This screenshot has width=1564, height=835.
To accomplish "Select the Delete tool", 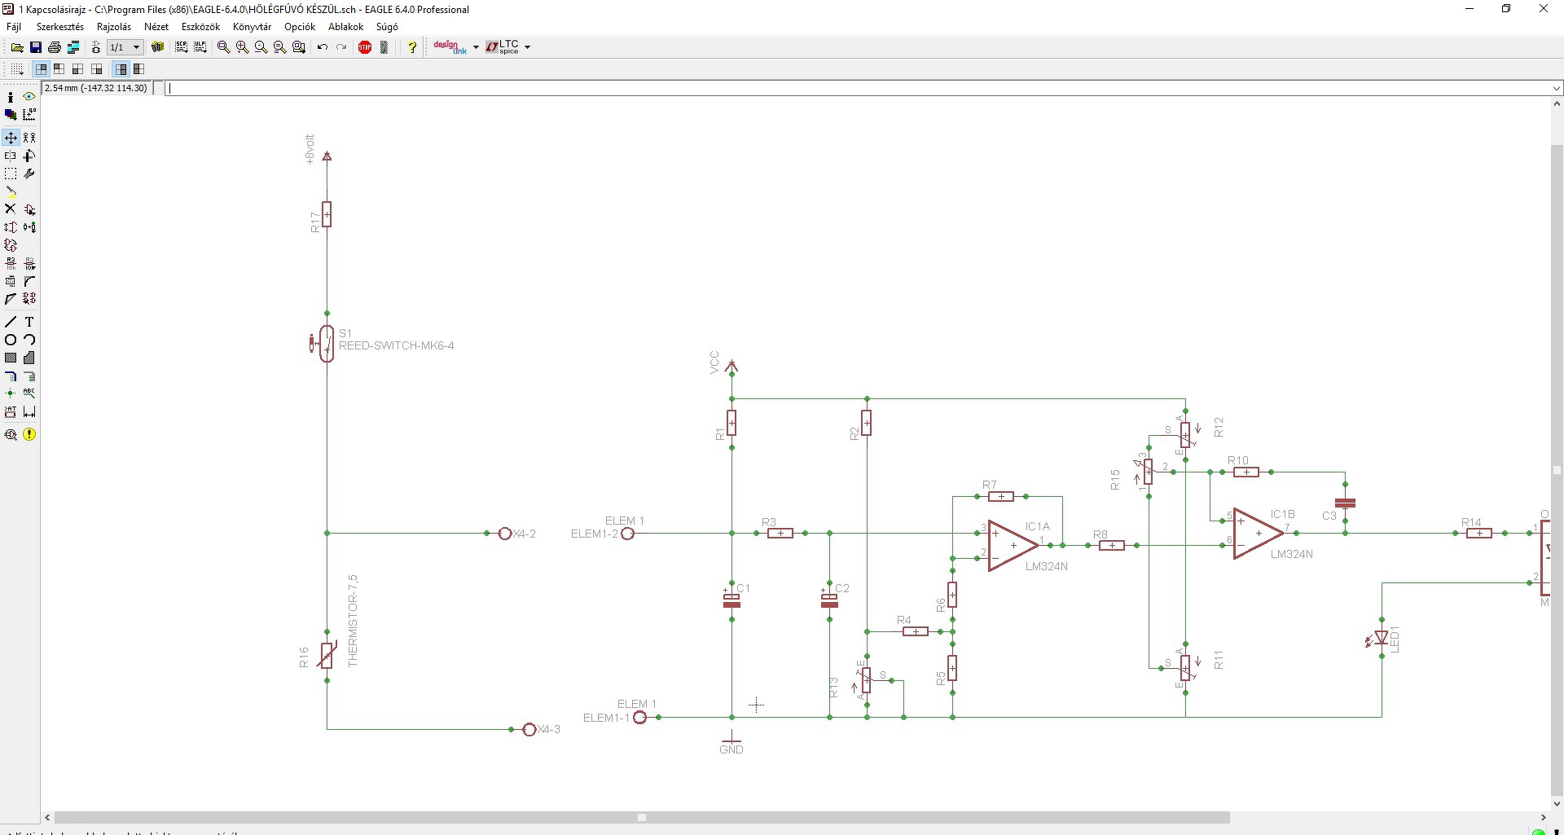I will point(11,209).
